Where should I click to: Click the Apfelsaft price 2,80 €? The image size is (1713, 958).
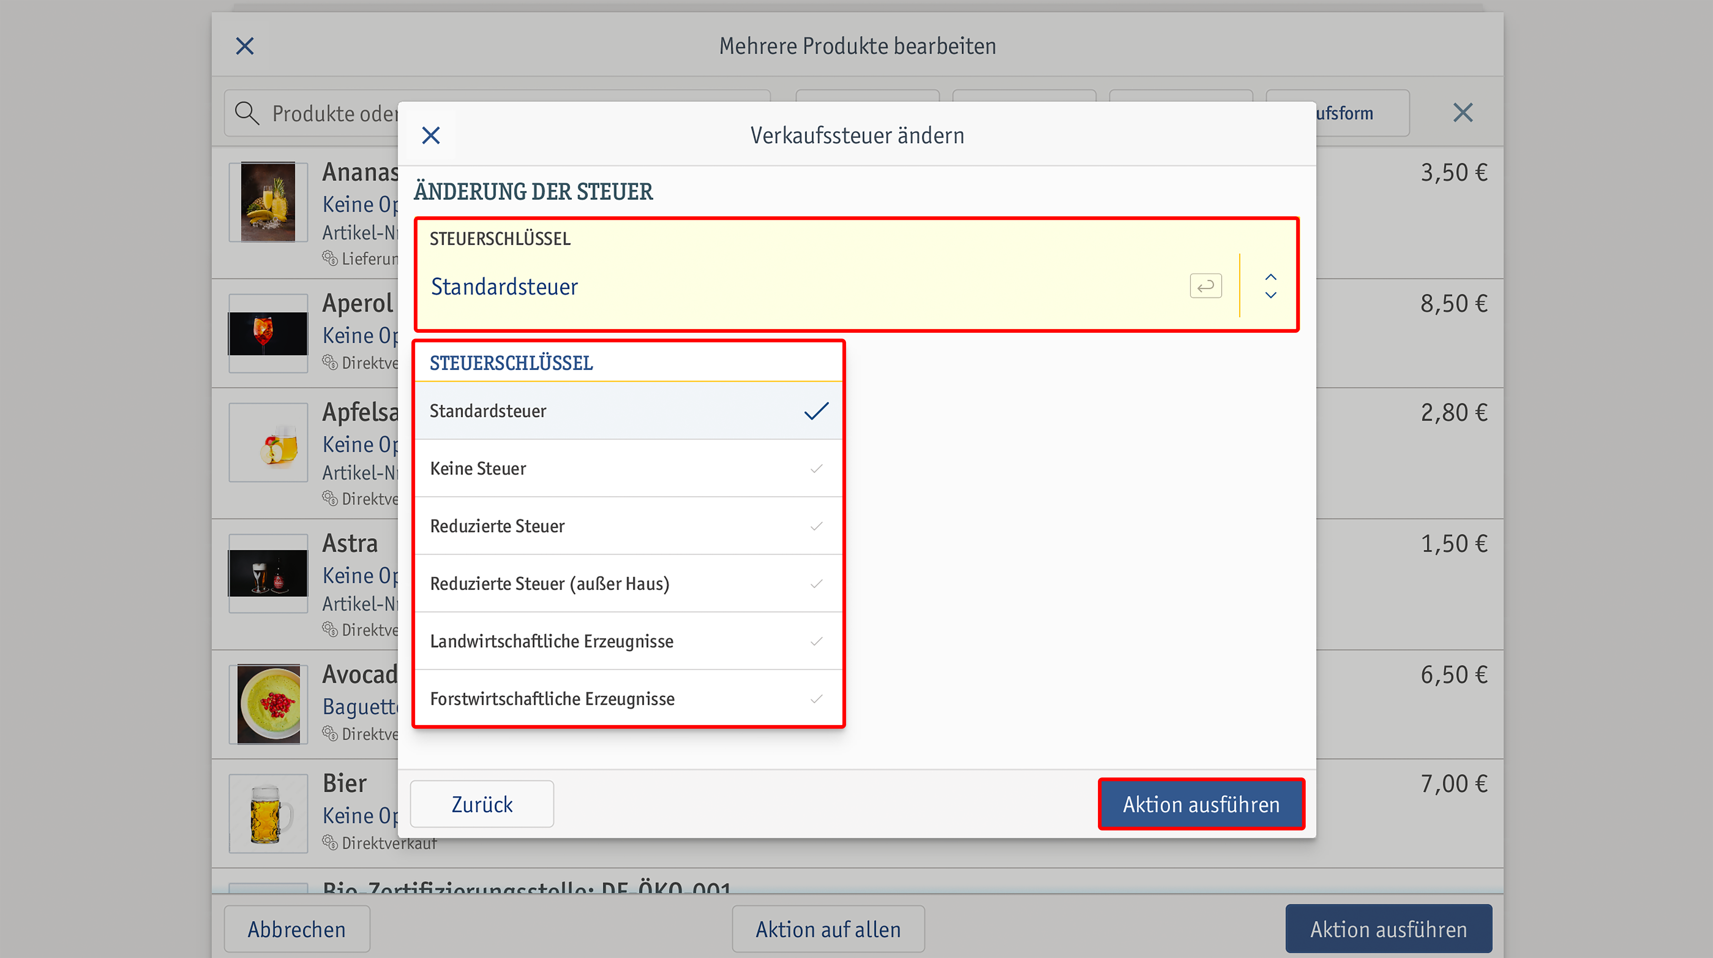coord(1454,413)
